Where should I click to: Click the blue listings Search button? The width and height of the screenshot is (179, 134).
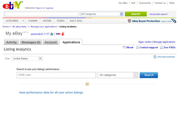pyautogui.click(x=149, y=75)
